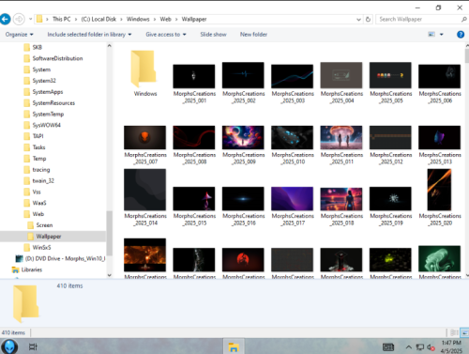Open the Give access to menu
Viewport: 469px width, 354px height.
(x=166, y=35)
